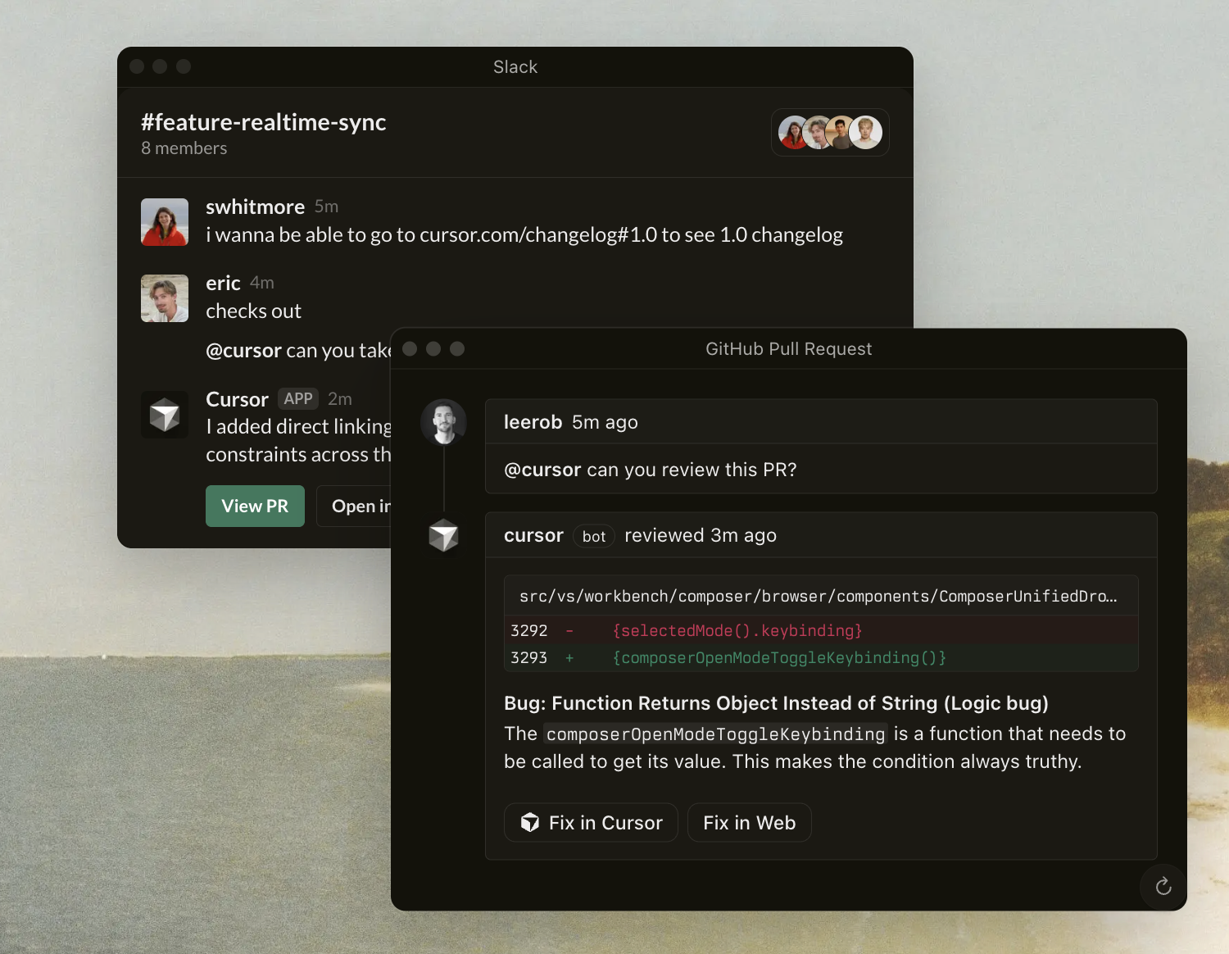Click the inline code composerOpenModeToggleKeybinding
This screenshot has width=1229, height=954.
[715, 734]
